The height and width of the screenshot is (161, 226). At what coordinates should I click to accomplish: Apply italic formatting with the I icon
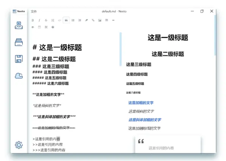tap(39, 20)
